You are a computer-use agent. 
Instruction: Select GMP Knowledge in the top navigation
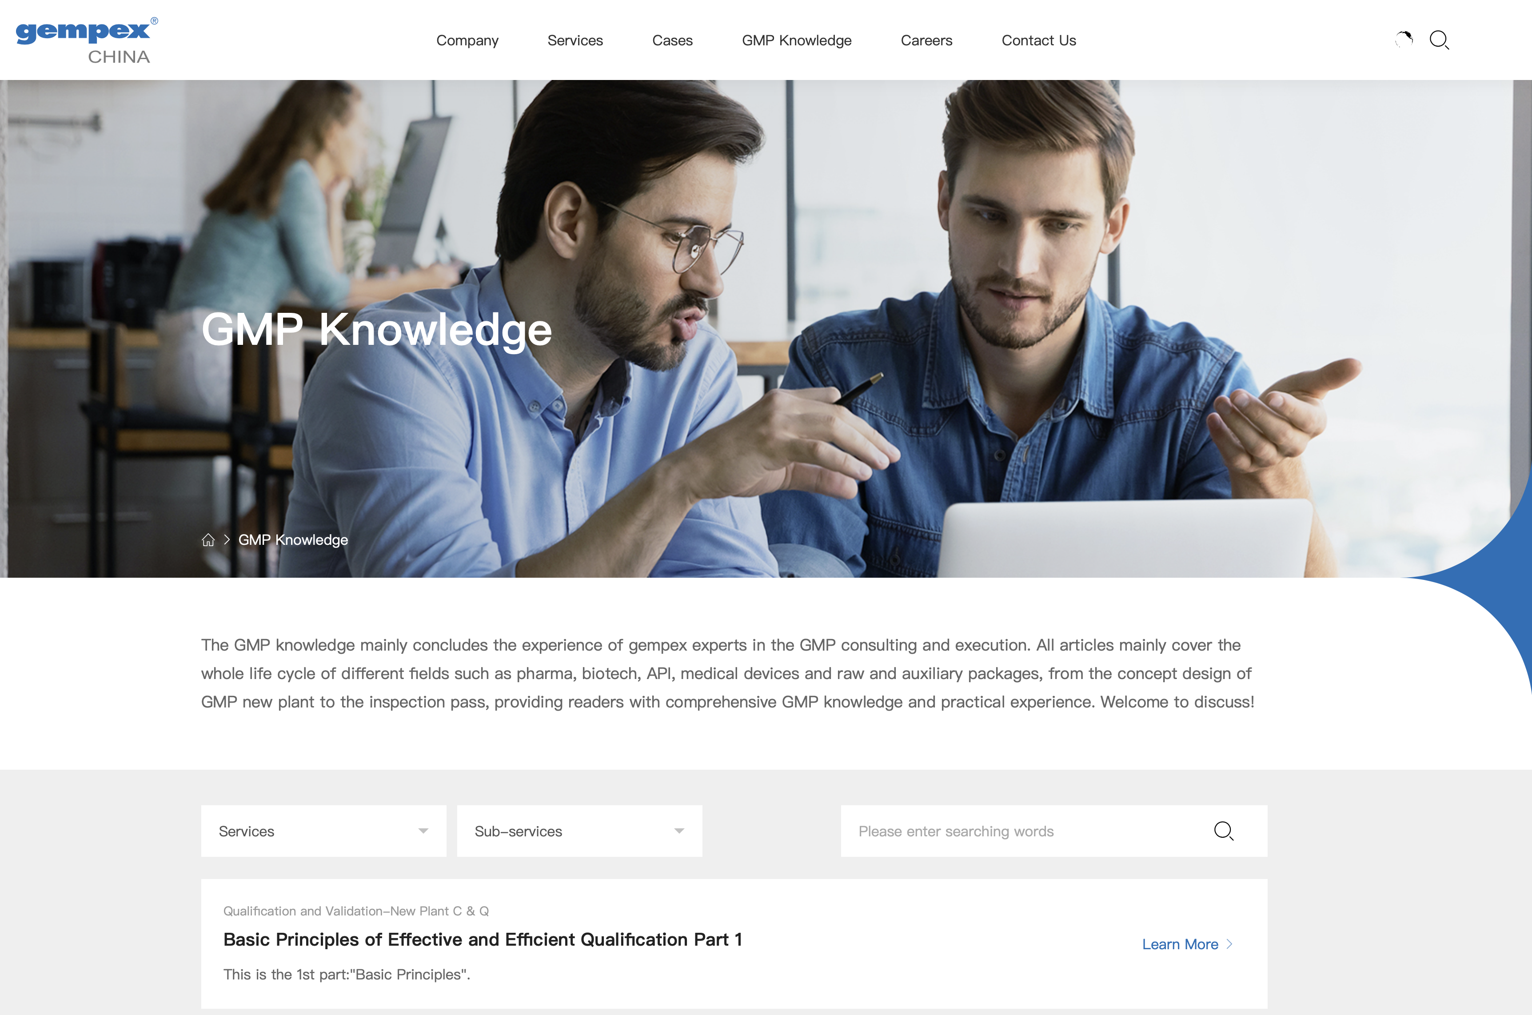pos(796,40)
